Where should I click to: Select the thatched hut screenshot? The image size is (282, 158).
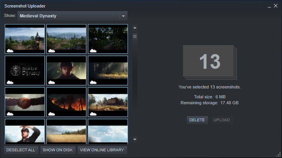[108, 102]
